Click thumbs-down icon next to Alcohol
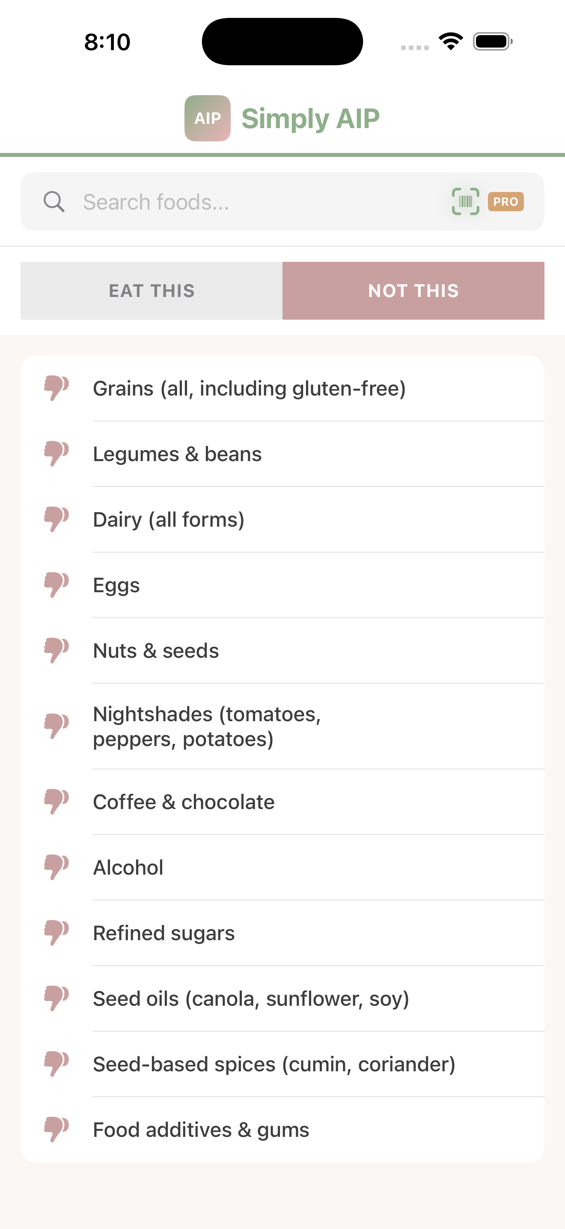The image size is (565, 1229). (56, 867)
